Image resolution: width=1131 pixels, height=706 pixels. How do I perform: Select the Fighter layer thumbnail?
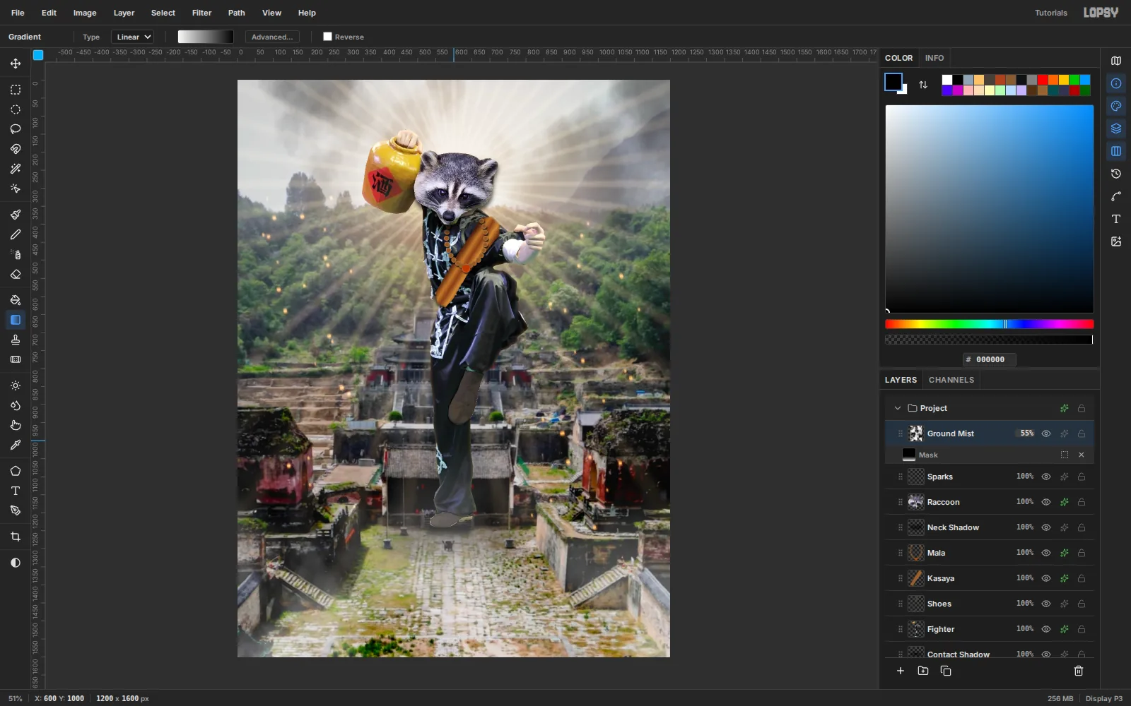coord(916,629)
